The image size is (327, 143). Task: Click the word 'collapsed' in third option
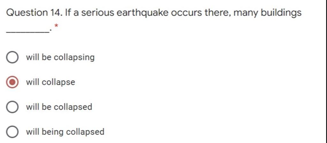tap(73, 107)
